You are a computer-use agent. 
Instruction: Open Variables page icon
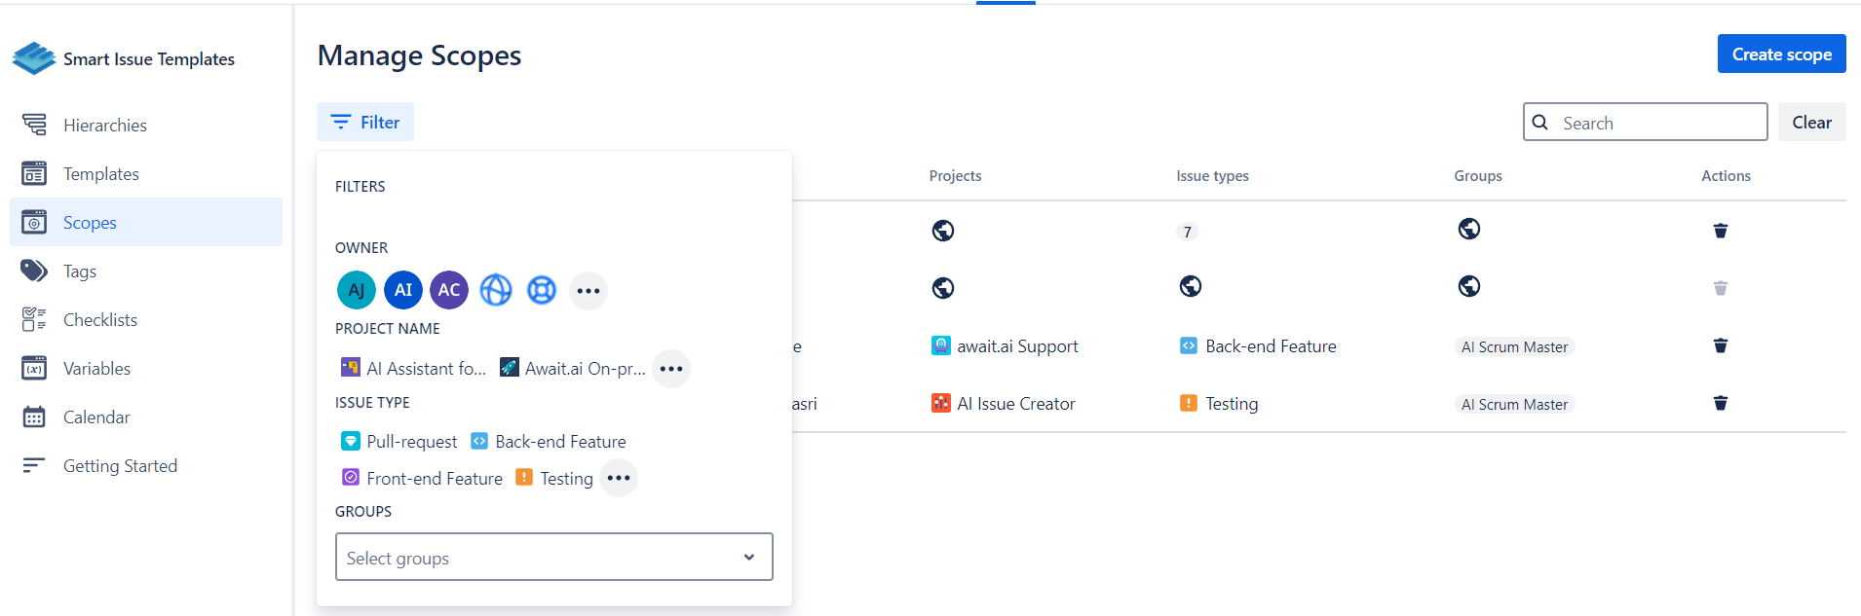[x=34, y=368]
